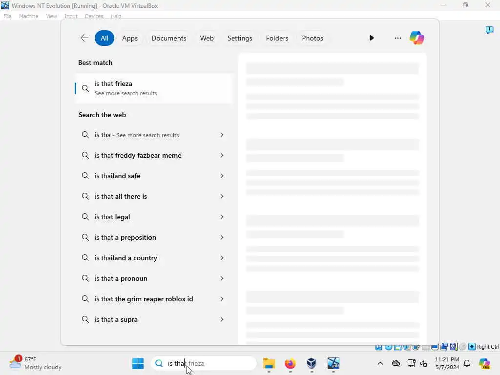Expand 'is thailand a country' arrow
This screenshot has height=375, width=500.
tap(222, 258)
